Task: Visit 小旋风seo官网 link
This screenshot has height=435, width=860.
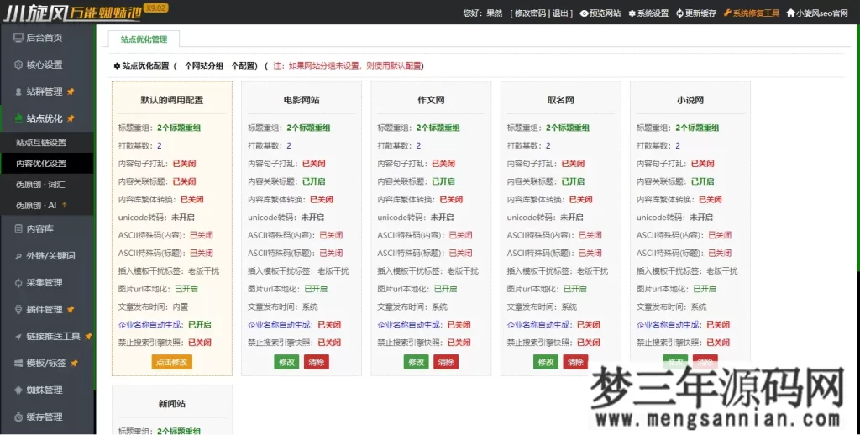Action: pyautogui.click(x=817, y=13)
